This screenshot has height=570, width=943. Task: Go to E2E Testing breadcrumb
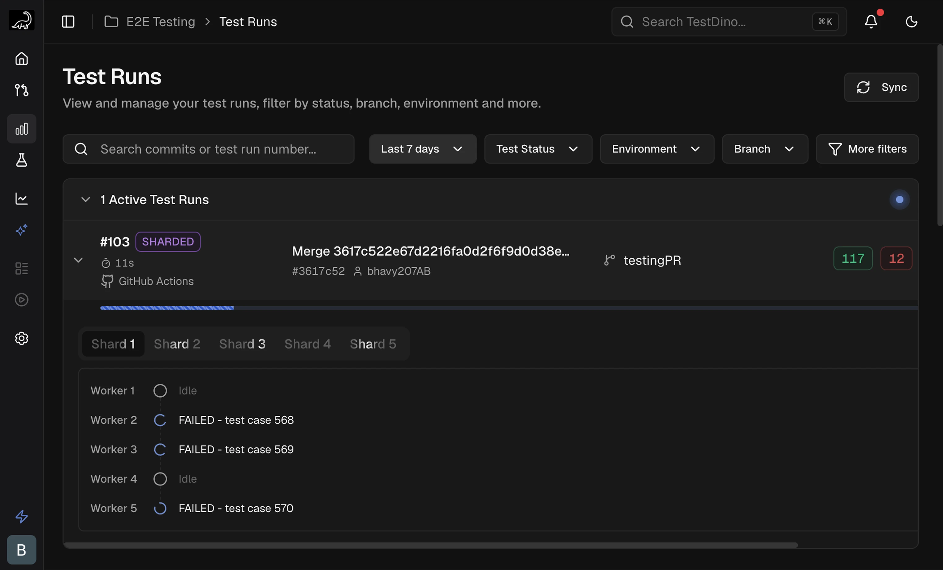(161, 22)
